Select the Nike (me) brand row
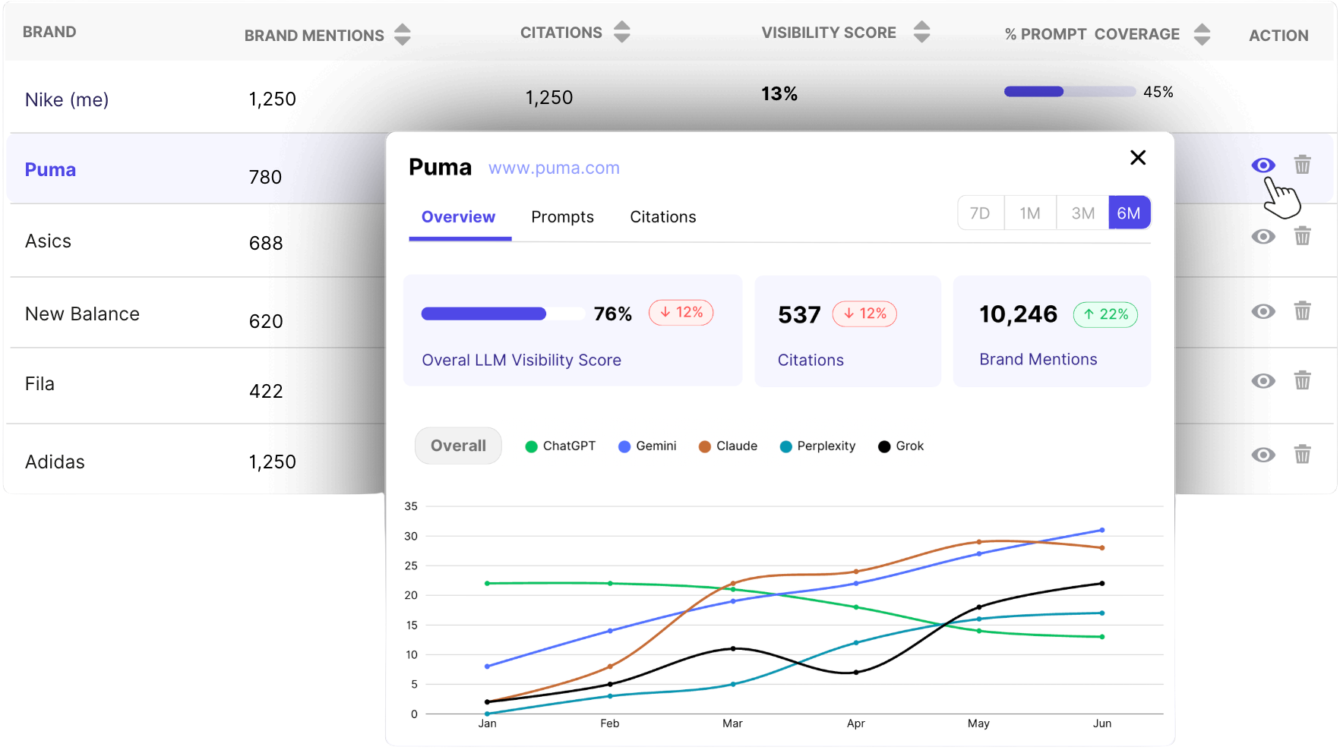 (x=670, y=97)
